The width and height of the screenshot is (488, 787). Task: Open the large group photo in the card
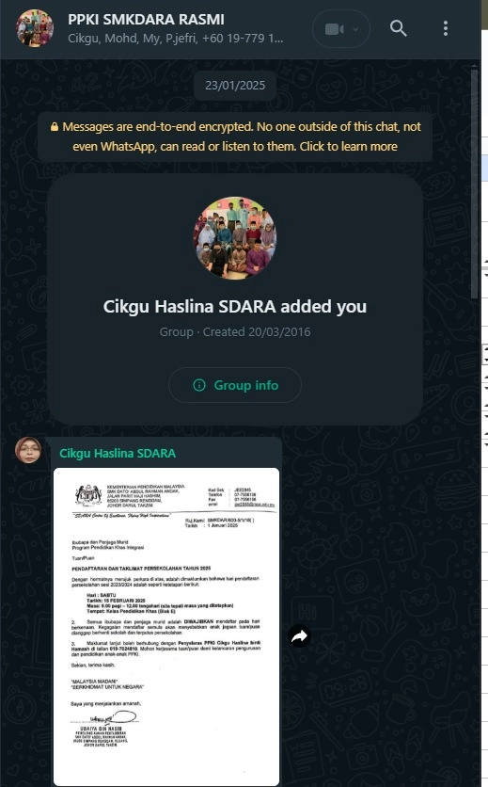coord(235,238)
